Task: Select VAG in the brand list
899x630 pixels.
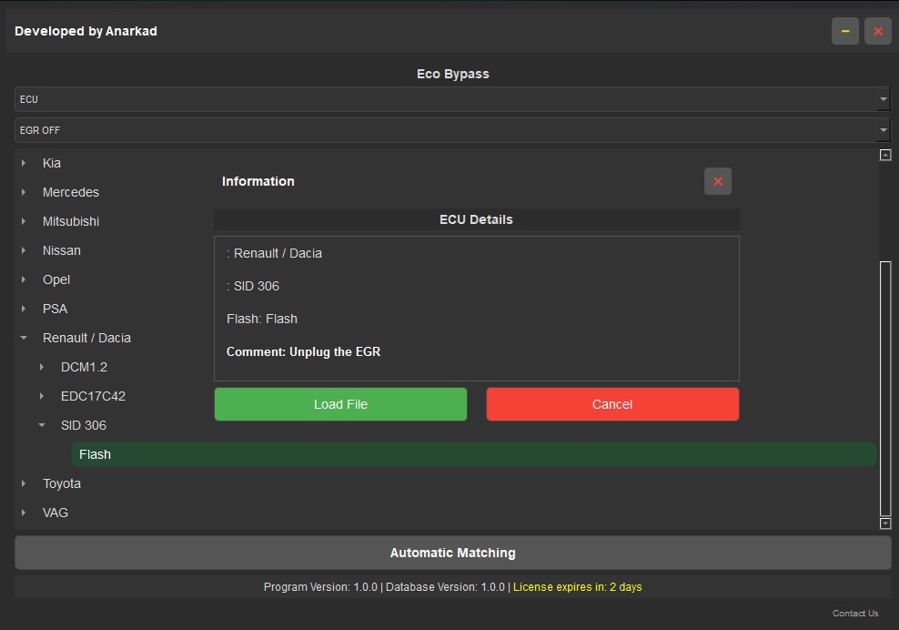Action: point(55,513)
